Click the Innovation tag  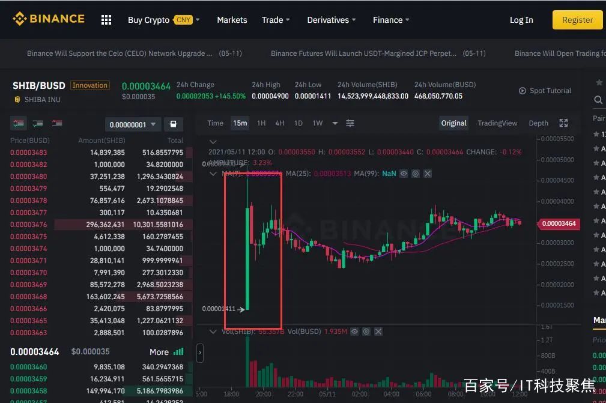coord(90,85)
